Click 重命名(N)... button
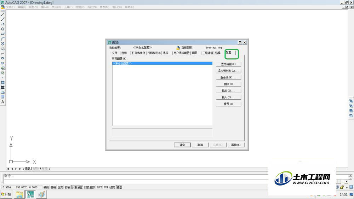 (x=228, y=77)
